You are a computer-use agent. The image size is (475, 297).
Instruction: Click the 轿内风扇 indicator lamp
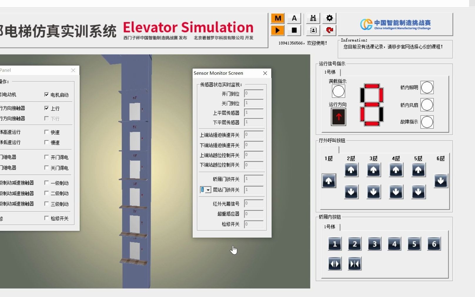point(427,105)
